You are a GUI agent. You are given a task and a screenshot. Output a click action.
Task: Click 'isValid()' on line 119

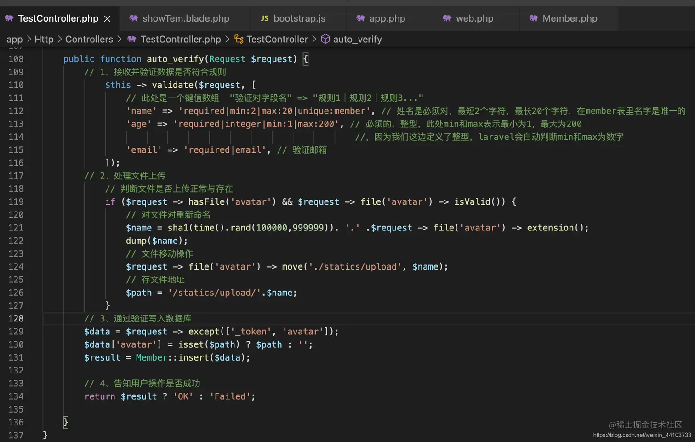pyautogui.click(x=477, y=202)
